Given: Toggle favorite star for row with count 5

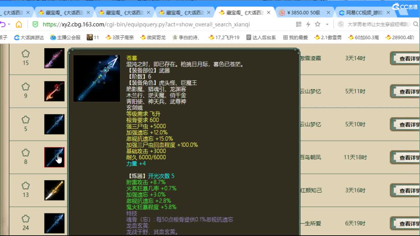Looking at the screenshot, I should (26, 120).
